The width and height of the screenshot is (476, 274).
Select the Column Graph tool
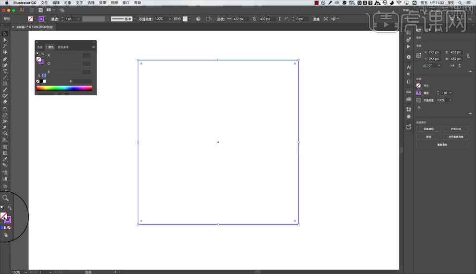pos(5,179)
